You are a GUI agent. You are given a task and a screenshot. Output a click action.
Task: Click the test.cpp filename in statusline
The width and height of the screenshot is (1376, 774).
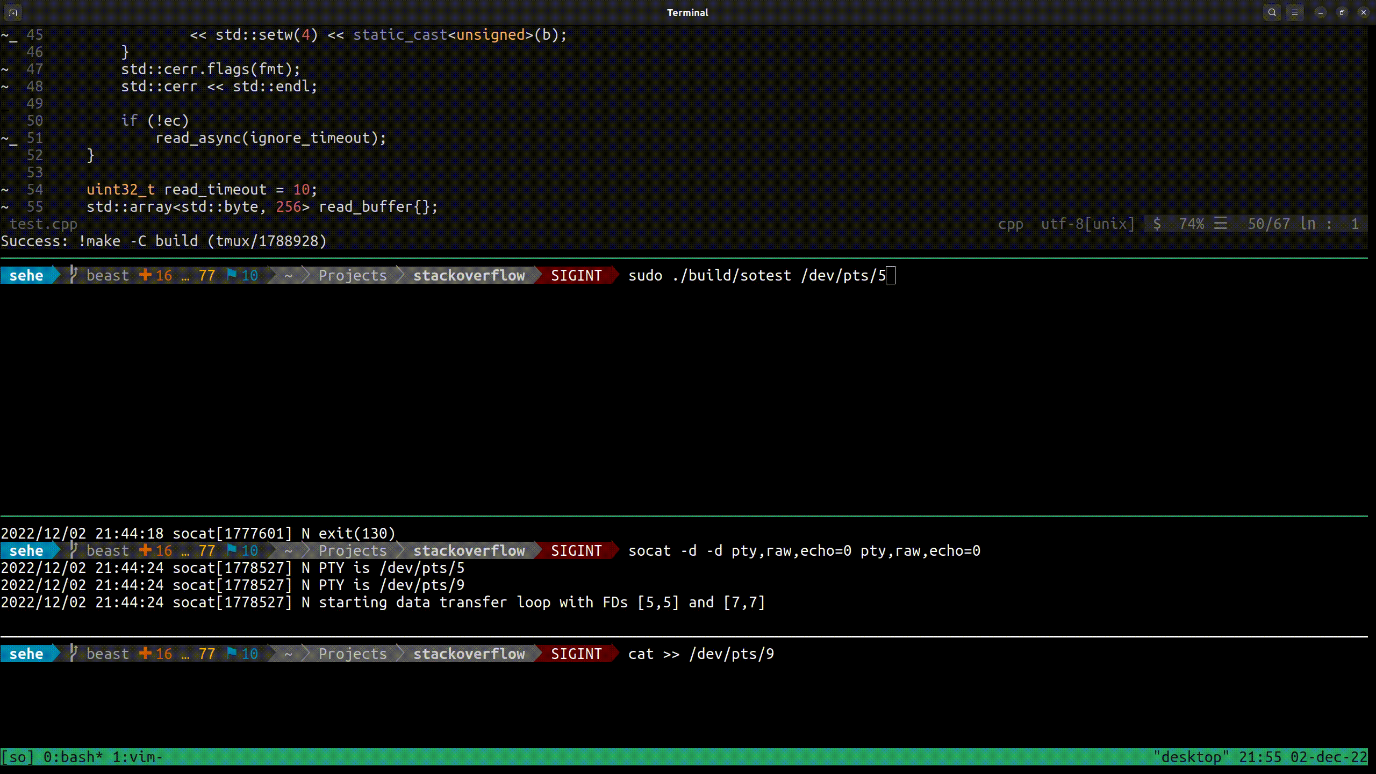(44, 224)
